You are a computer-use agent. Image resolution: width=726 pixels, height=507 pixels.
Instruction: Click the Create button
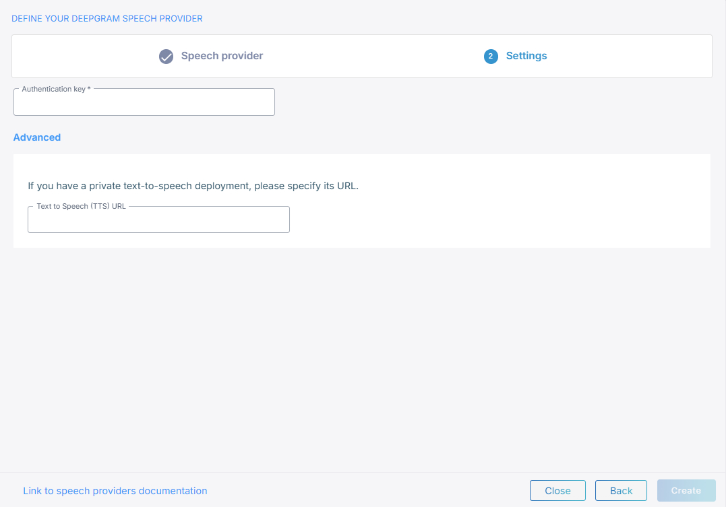[x=686, y=490]
